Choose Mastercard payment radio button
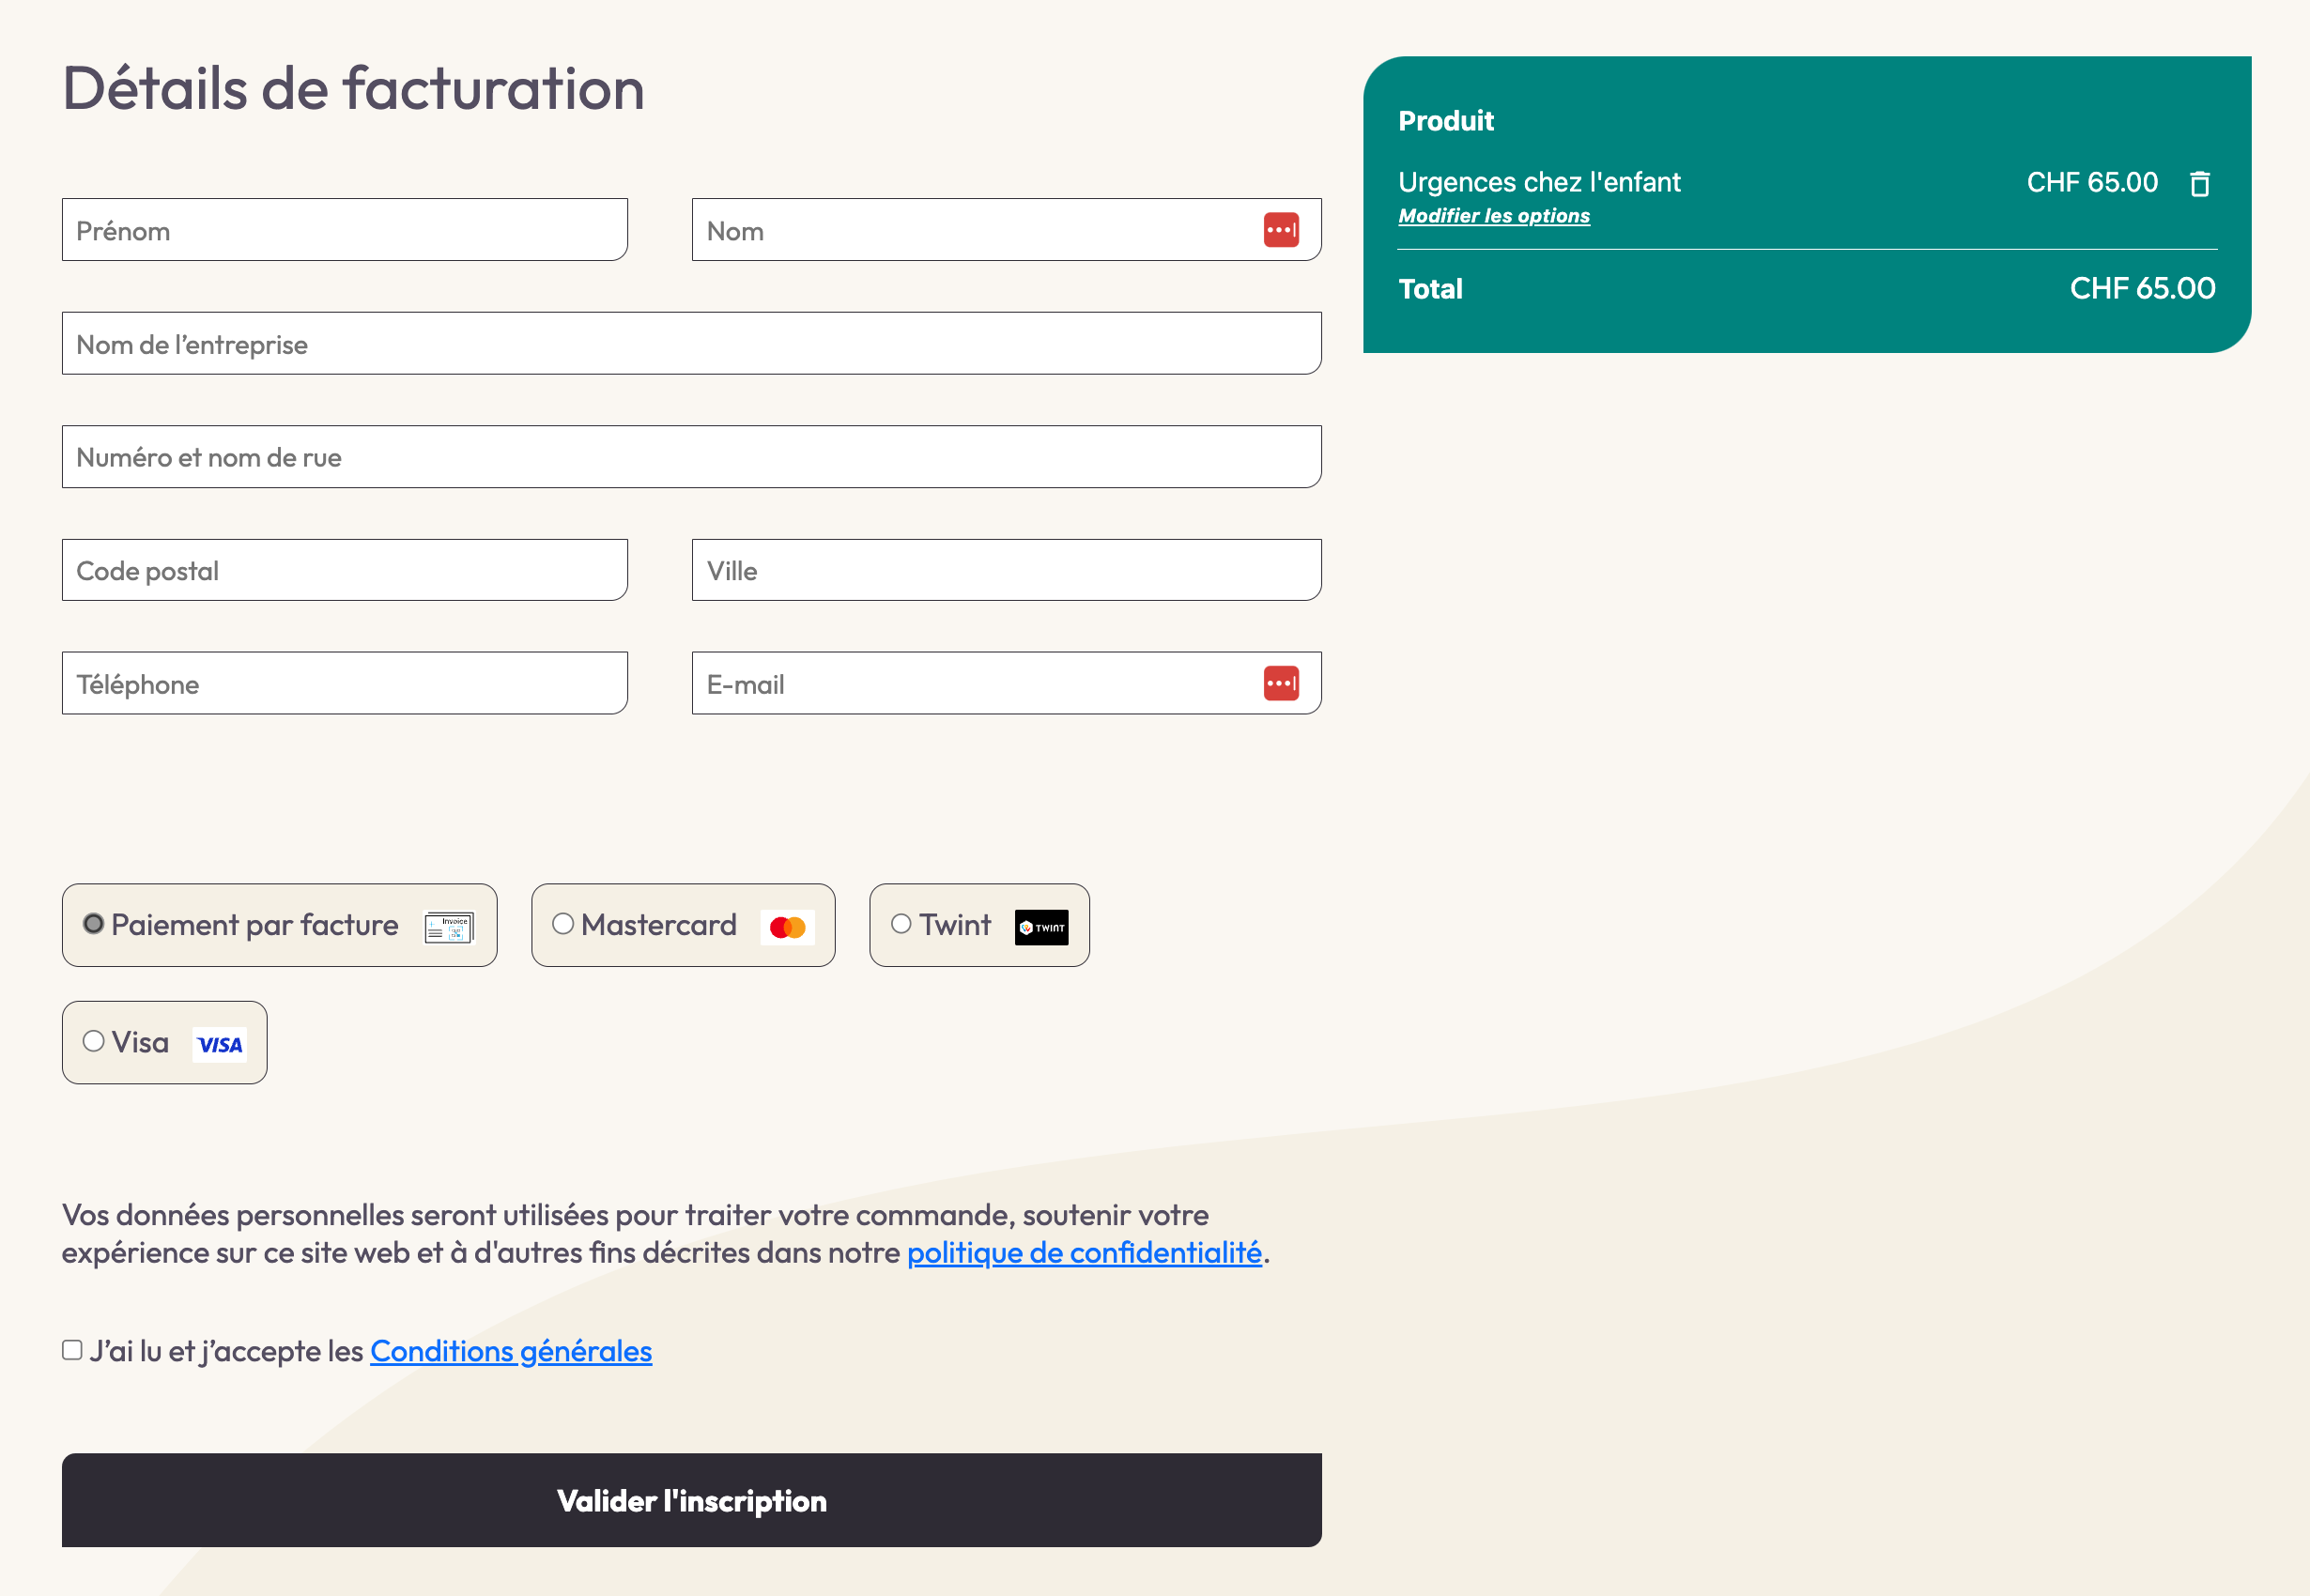Image resolution: width=2310 pixels, height=1596 pixels. click(x=563, y=924)
